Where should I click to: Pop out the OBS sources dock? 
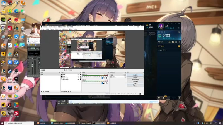(x=80, y=73)
